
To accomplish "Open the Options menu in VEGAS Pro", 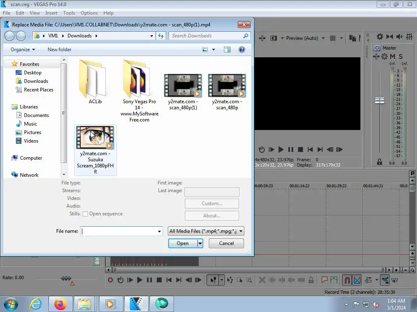I will [x=89, y=13].
